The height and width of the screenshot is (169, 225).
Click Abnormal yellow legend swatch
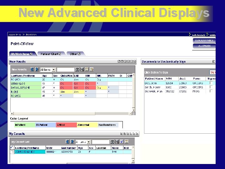pos(87,125)
